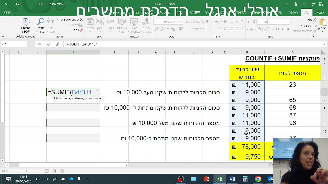This screenshot has height=184, width=328.
Task: Open the font size dropdown showing 18
Action: point(258,22)
